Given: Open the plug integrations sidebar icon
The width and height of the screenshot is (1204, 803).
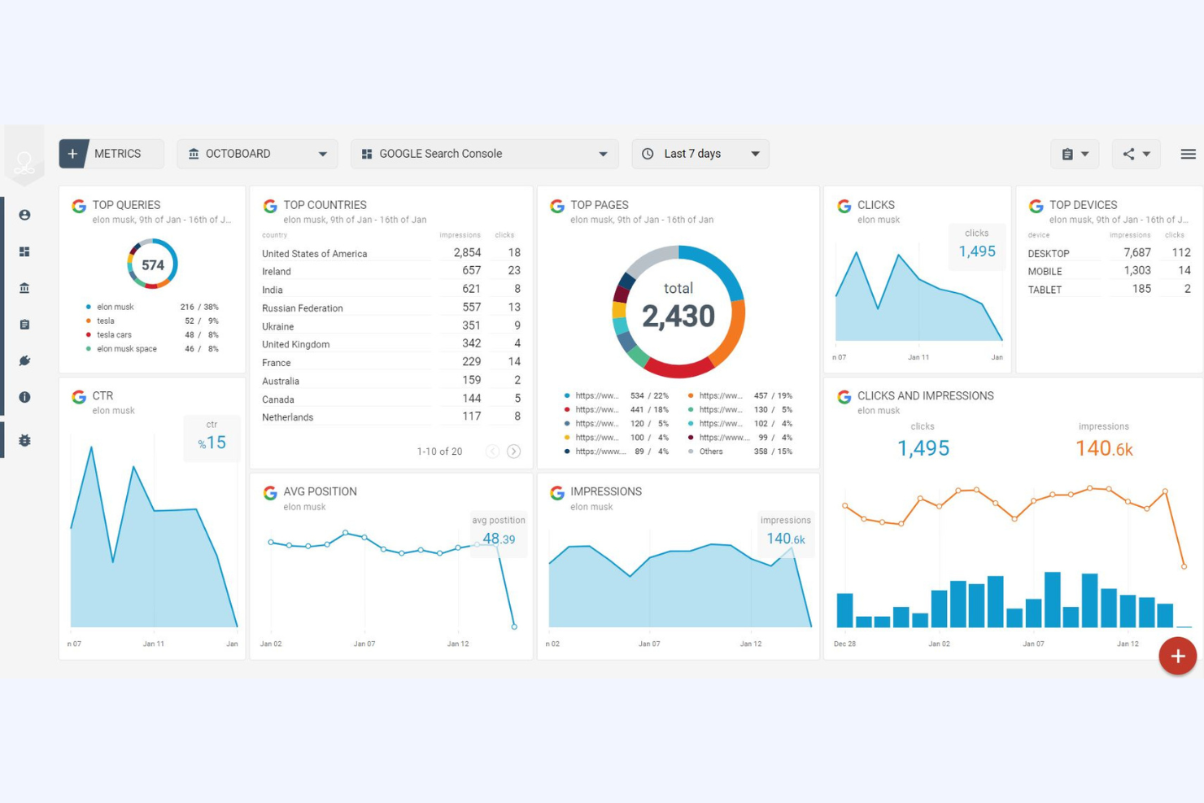Looking at the screenshot, I should 24,360.
